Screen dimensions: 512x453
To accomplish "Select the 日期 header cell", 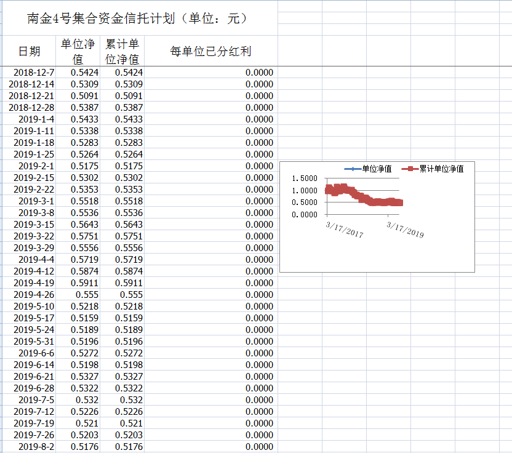I will [29, 51].
